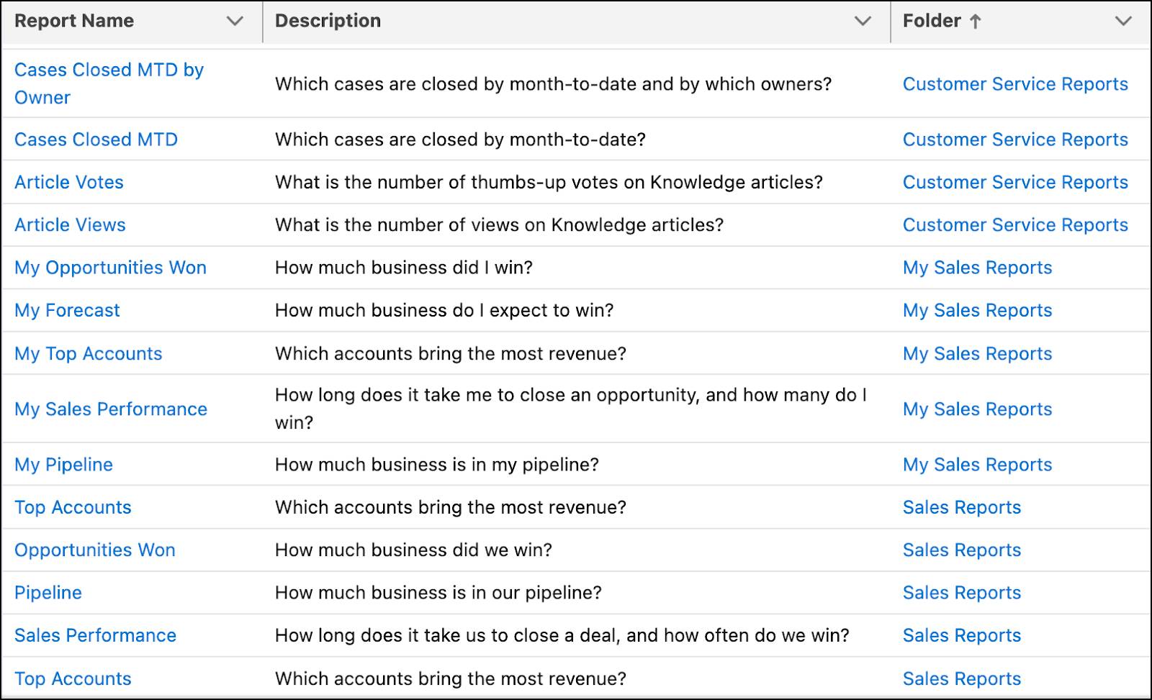Open the My Forecast report
Viewport: 1152px width, 700px height.
pyautogui.click(x=67, y=311)
